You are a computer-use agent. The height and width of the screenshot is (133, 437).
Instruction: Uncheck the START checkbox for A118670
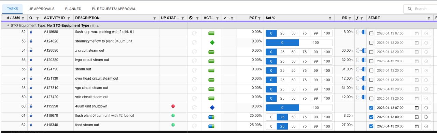pos(371,117)
